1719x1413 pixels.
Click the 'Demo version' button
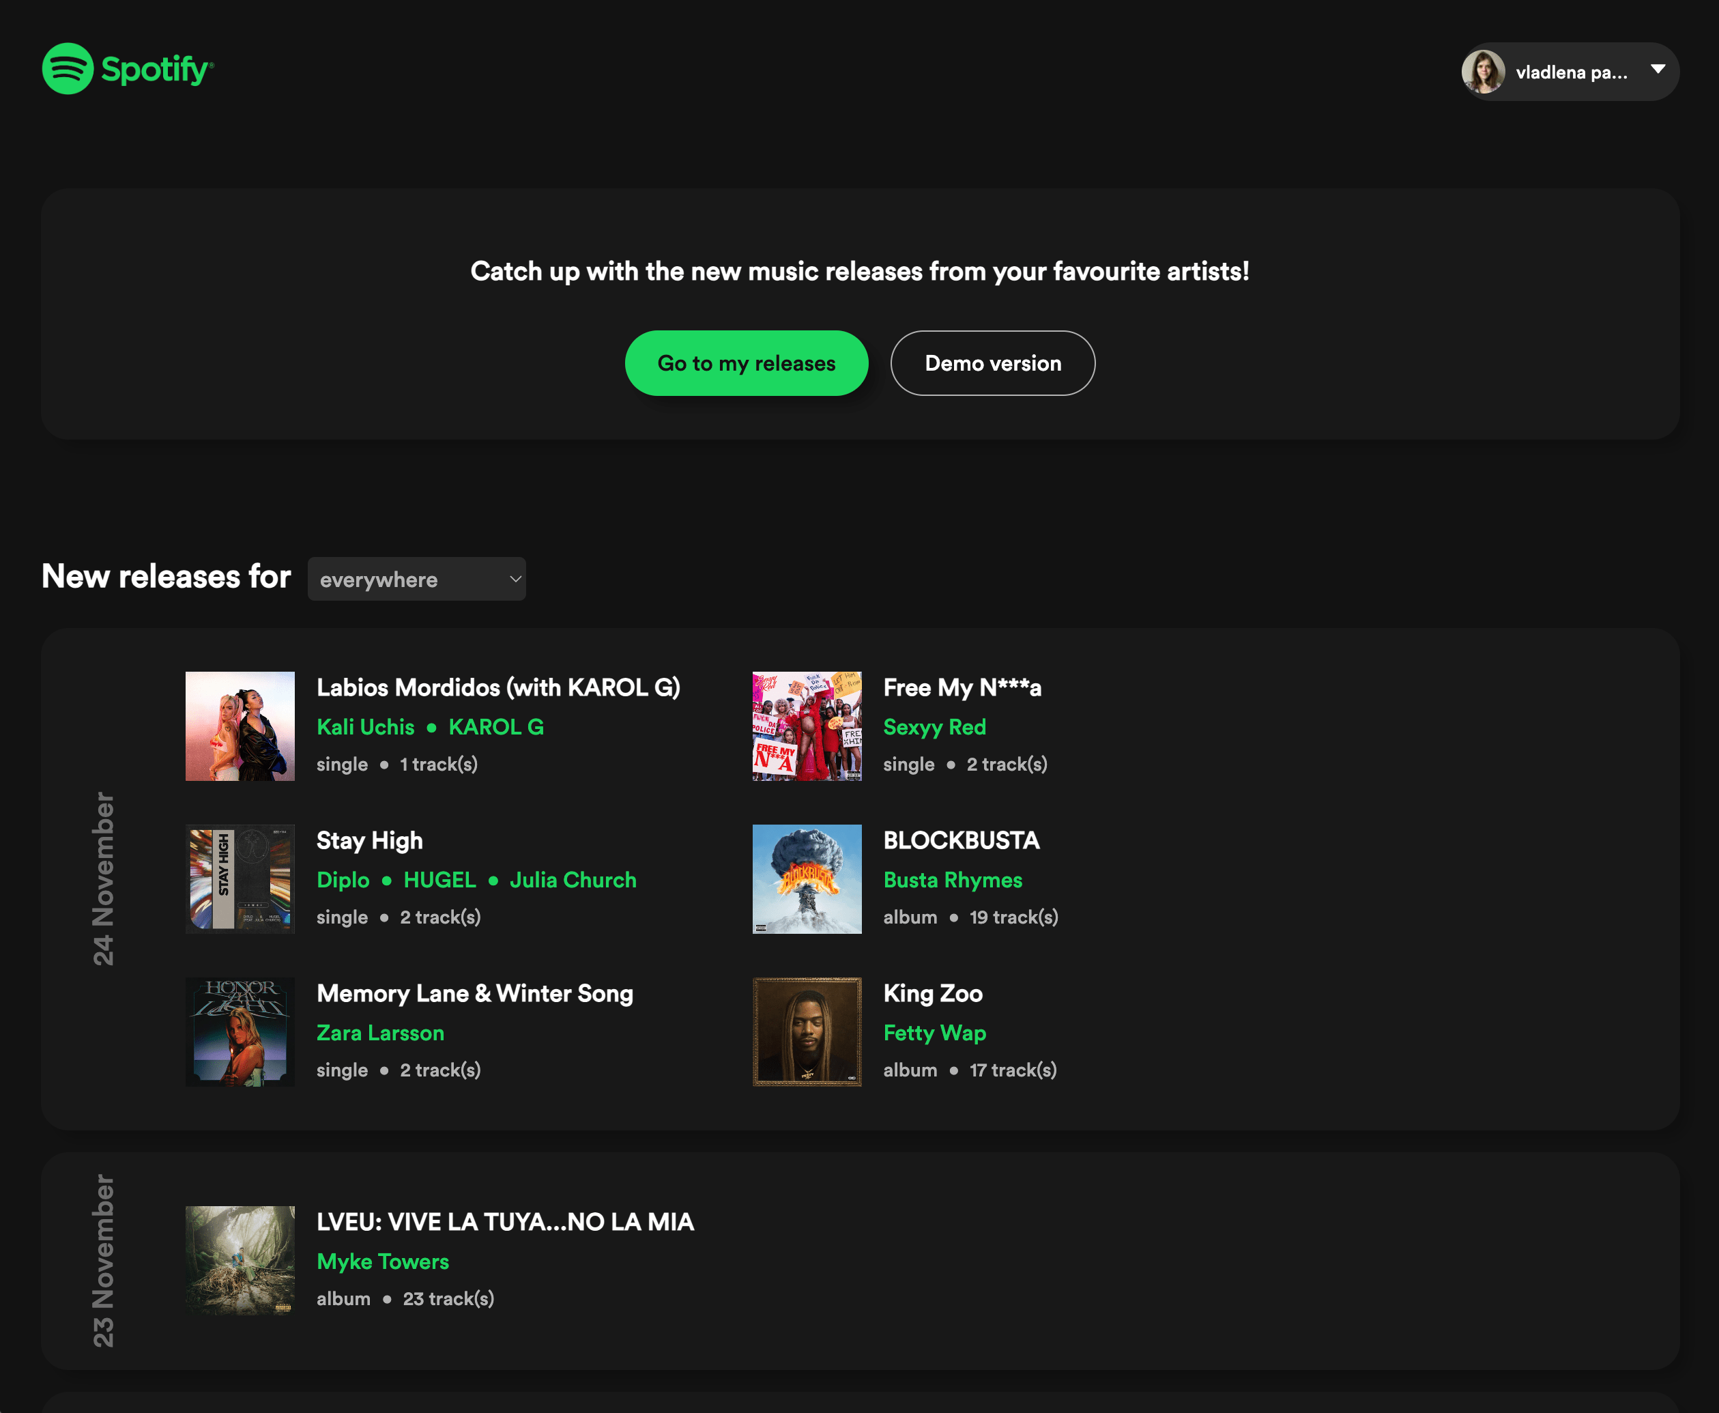tap(992, 363)
